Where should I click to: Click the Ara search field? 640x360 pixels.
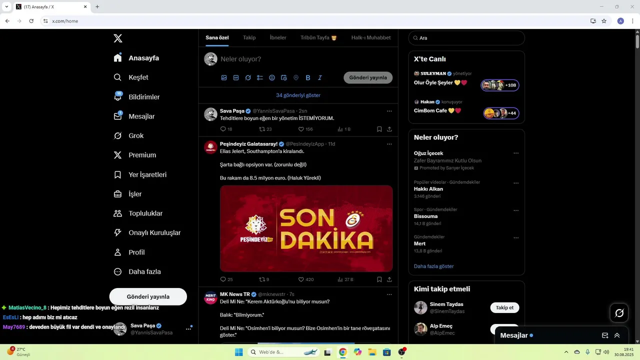[x=466, y=38]
